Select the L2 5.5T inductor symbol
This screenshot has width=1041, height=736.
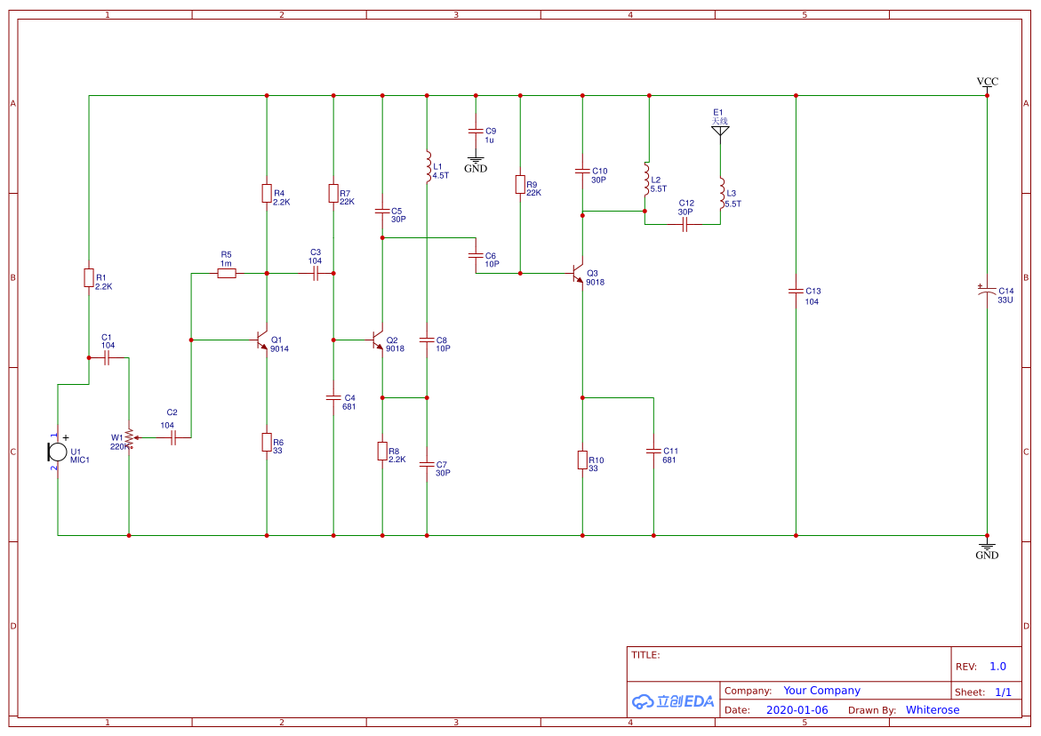[646, 180]
